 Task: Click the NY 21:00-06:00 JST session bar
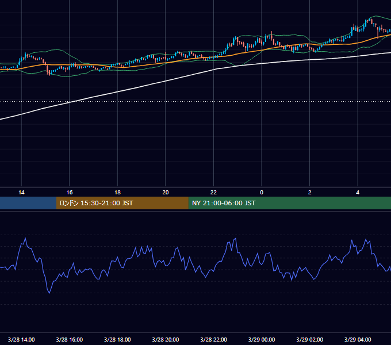pos(289,203)
